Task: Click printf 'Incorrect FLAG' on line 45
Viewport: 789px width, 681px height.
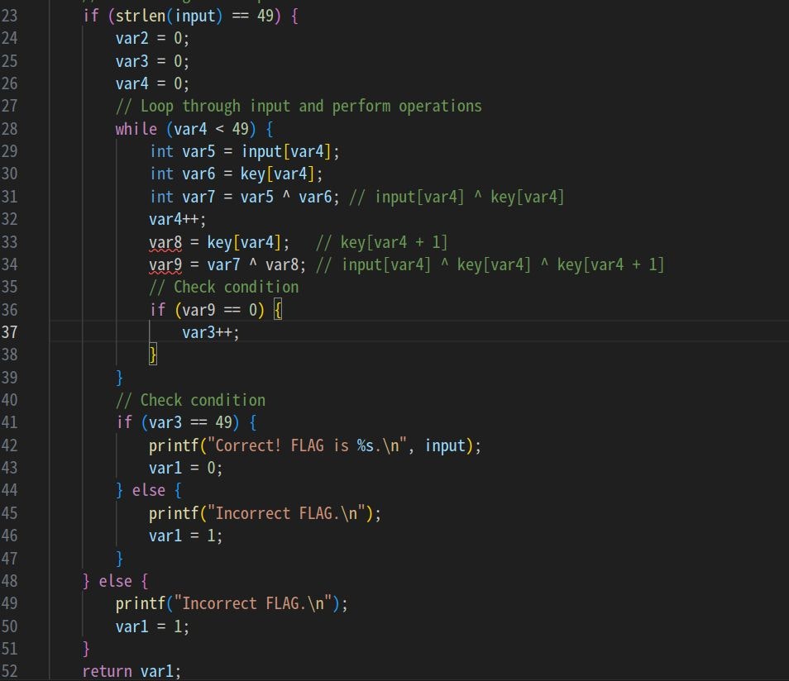Action: (x=265, y=514)
